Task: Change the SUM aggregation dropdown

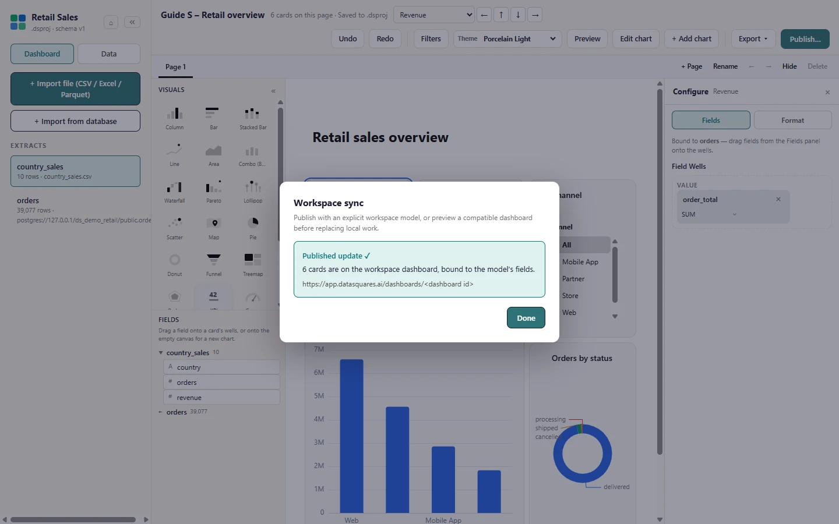Action: coord(709,214)
